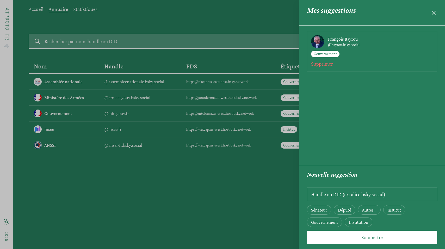The image size is (445, 249).
Task: Click the Insee bar-chart logo
Action: pyautogui.click(x=38, y=129)
